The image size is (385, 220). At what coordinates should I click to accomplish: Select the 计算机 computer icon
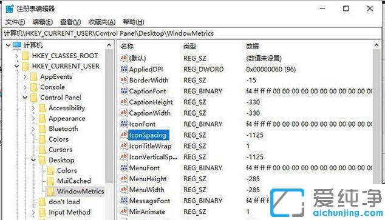pyautogui.click(x=17, y=45)
